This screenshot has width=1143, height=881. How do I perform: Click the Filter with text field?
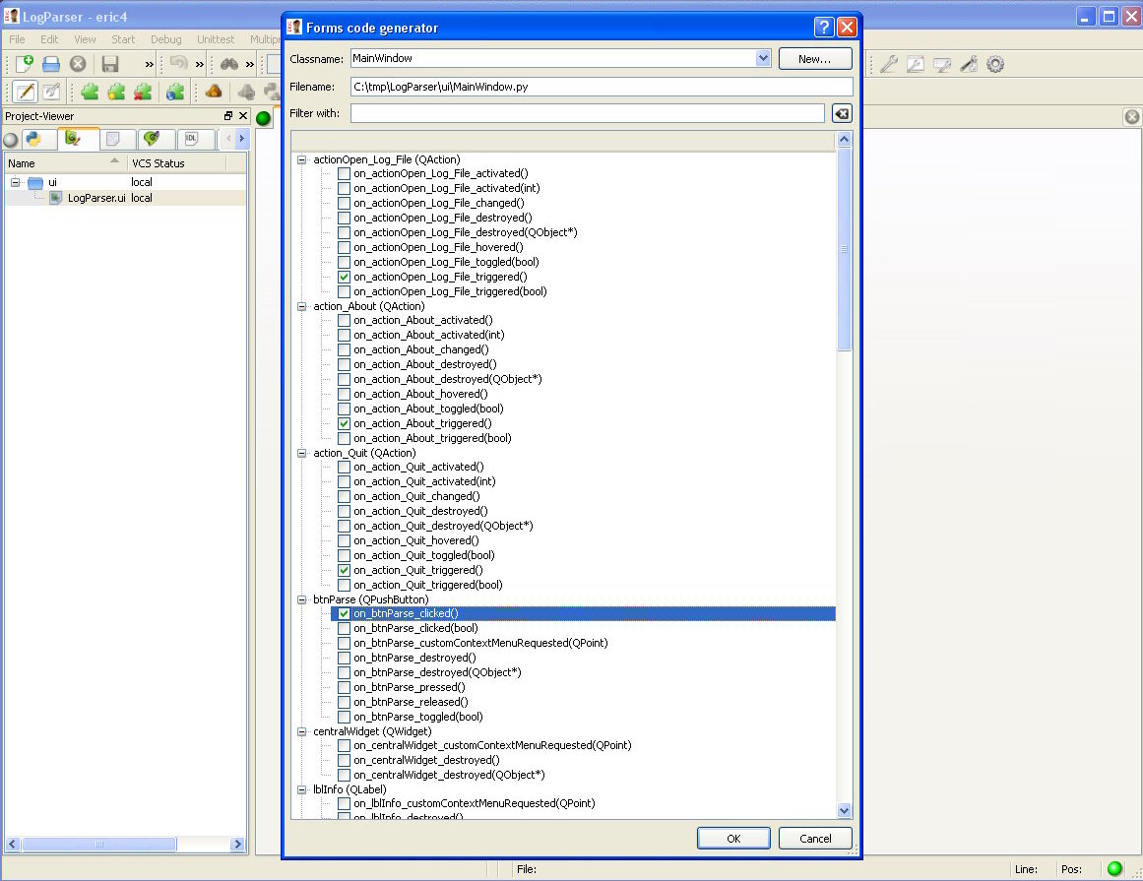pos(587,113)
